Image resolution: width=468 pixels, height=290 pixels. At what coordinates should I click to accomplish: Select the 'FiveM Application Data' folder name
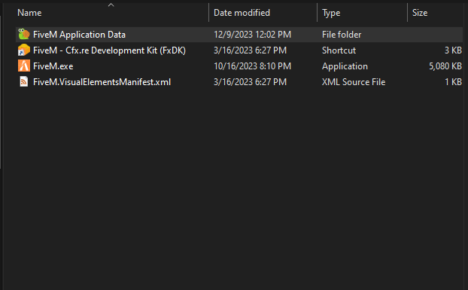click(x=79, y=35)
